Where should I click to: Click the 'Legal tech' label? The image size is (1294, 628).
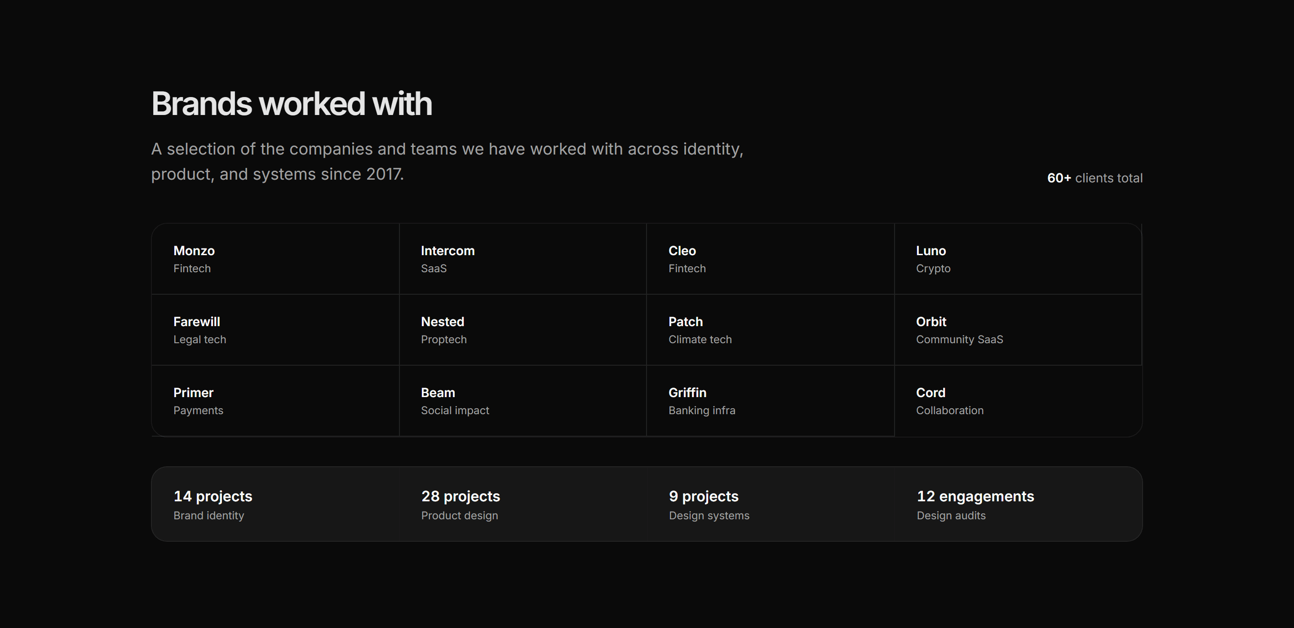point(199,340)
